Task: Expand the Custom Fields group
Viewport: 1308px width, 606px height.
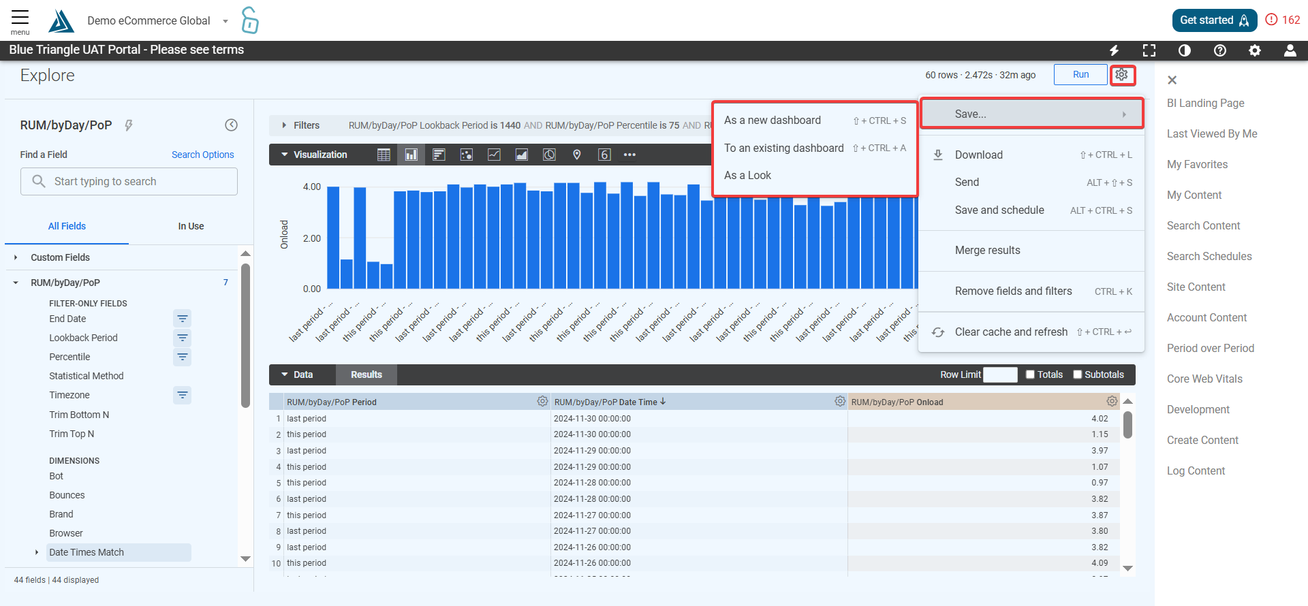Action: (x=16, y=257)
